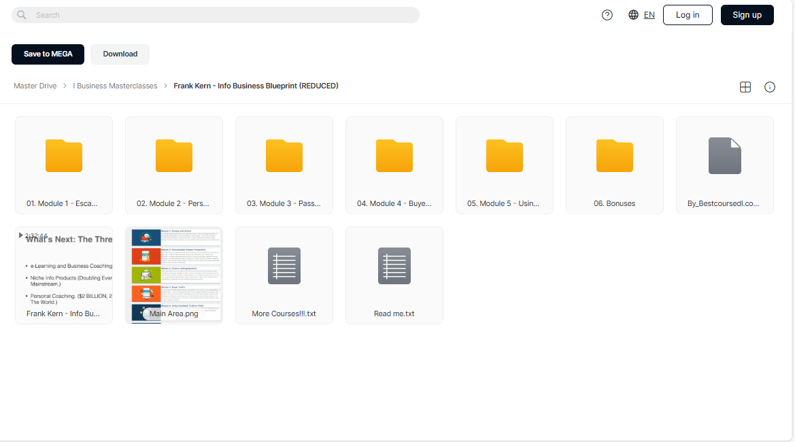Open folder icon for 04. Module 4
The image size is (795, 442).
[394, 156]
